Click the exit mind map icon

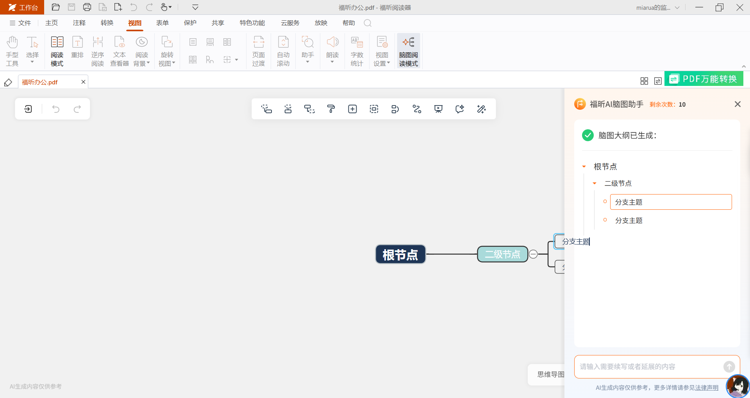28,109
